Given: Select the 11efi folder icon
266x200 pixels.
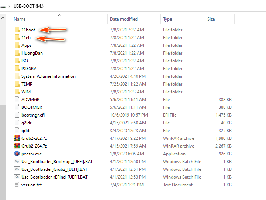Looking at the screenshot, I should [x=17, y=38].
